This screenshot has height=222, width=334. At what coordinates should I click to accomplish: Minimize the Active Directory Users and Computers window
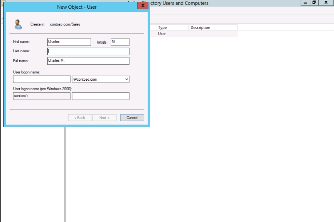pyautogui.click(x=305, y=3)
